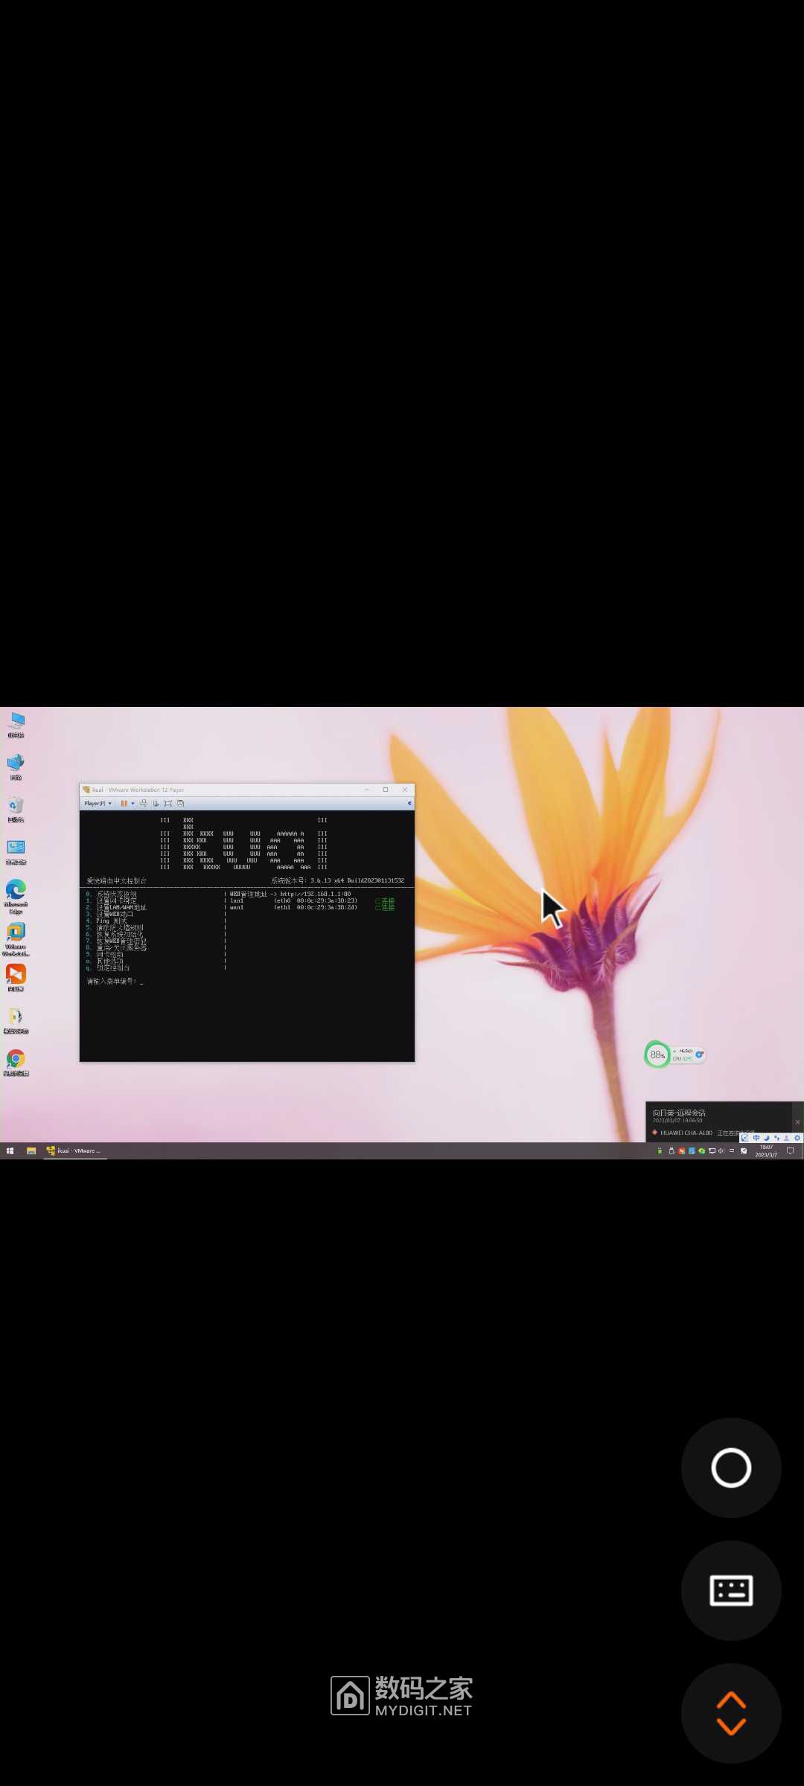This screenshot has height=1786, width=804.
Task: Open the orange remote app desktop shortcut
Action: (16, 978)
